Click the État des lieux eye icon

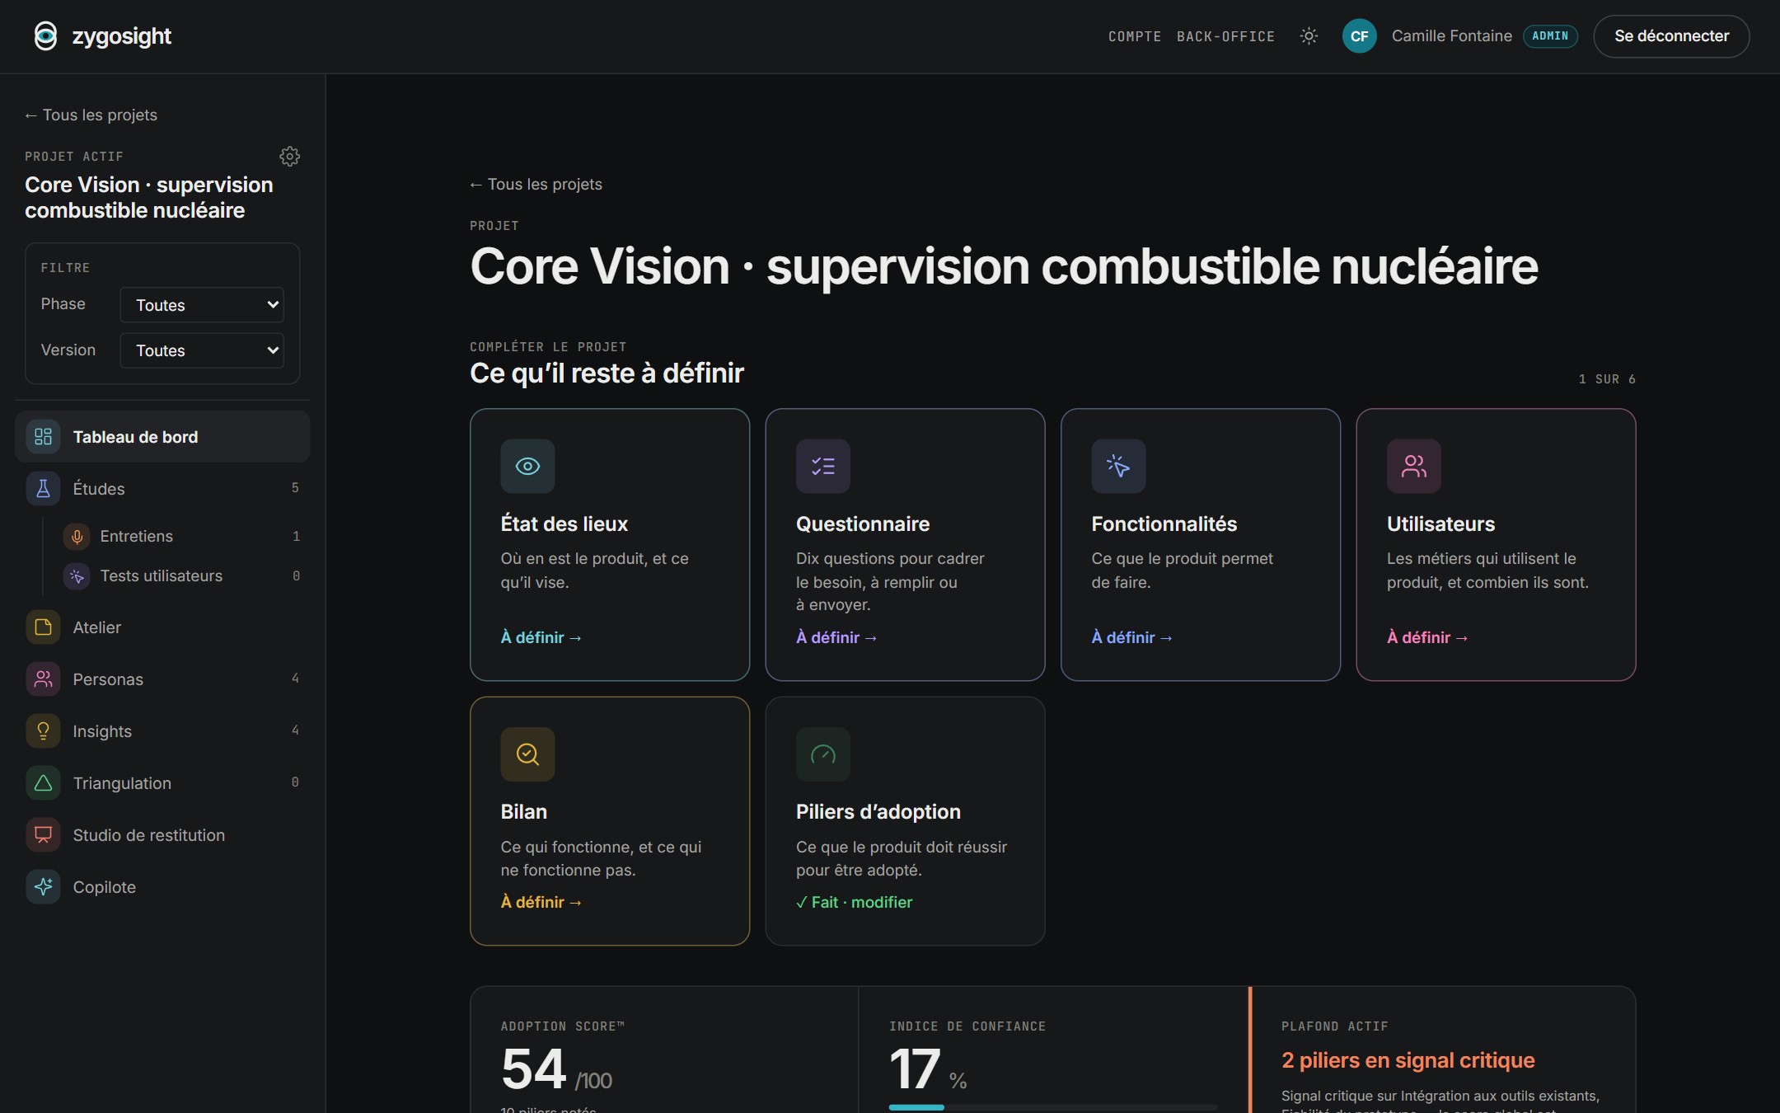point(527,467)
